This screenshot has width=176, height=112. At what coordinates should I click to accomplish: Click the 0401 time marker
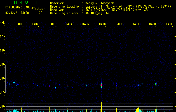point(19,24)
